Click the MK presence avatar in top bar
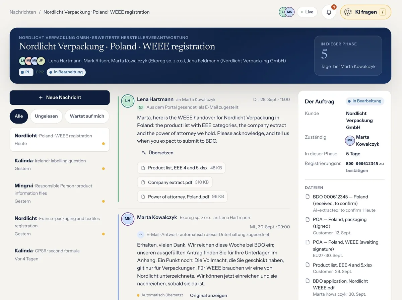This screenshot has height=300, width=402. (289, 12)
